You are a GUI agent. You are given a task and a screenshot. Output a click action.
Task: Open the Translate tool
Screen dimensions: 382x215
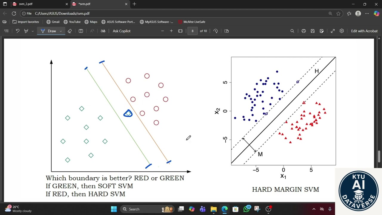click(x=103, y=31)
